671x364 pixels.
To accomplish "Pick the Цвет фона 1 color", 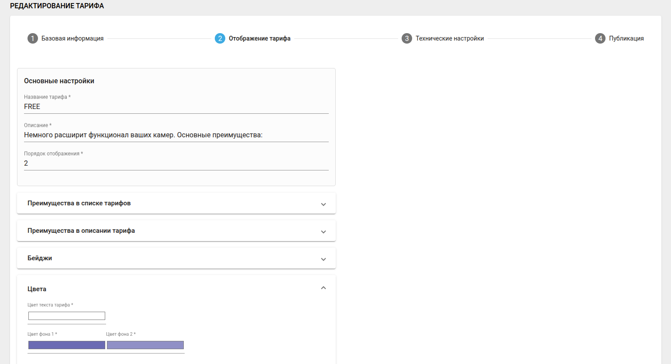I will tap(67, 345).
